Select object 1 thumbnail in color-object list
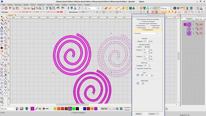This screenshot has height=116, width=206. point(189,24)
